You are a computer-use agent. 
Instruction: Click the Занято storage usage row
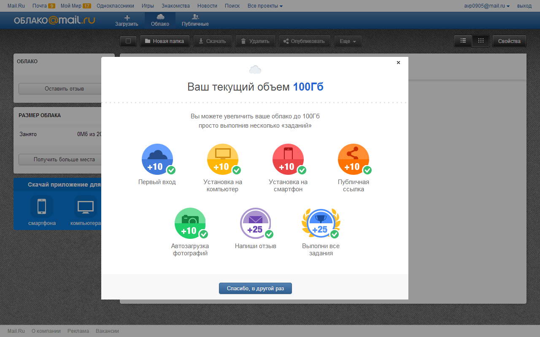pos(61,134)
